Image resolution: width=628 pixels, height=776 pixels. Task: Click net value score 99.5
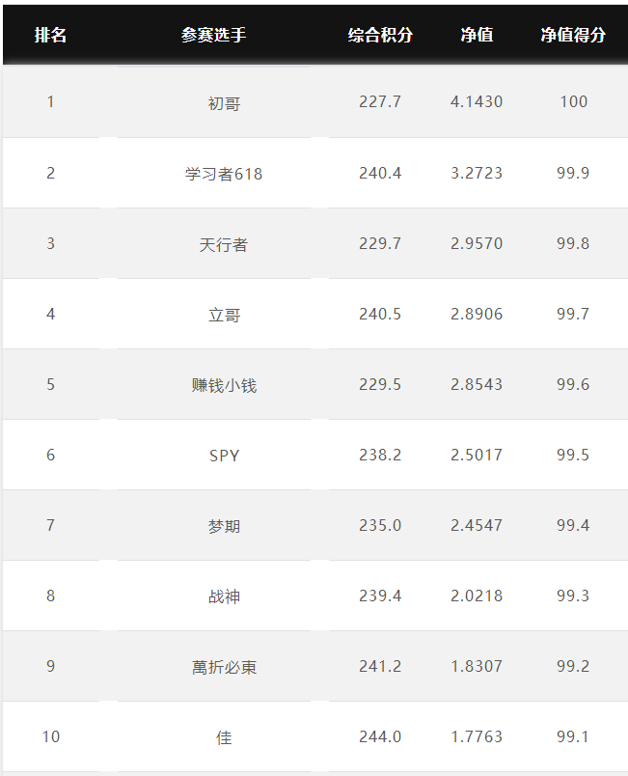(573, 455)
